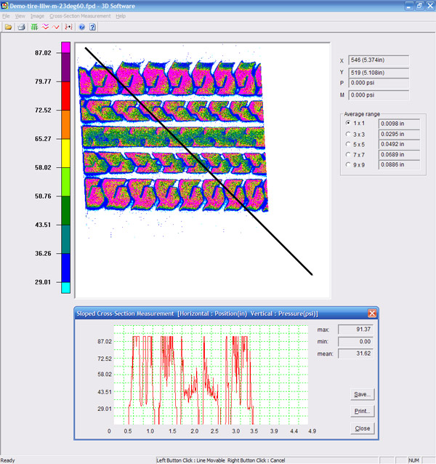Viewport: 436px width, 464px height.
Task: Select the 9 x 9 average range
Action: [348, 164]
